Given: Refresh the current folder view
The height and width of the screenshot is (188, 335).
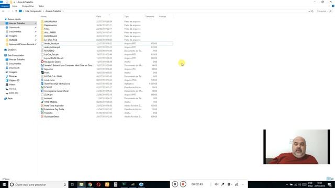Looking at the screenshot, I should click(x=312, y=11).
